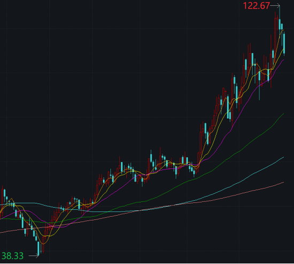Click the orange moving average trough near the low

pyautogui.click(x=43, y=244)
